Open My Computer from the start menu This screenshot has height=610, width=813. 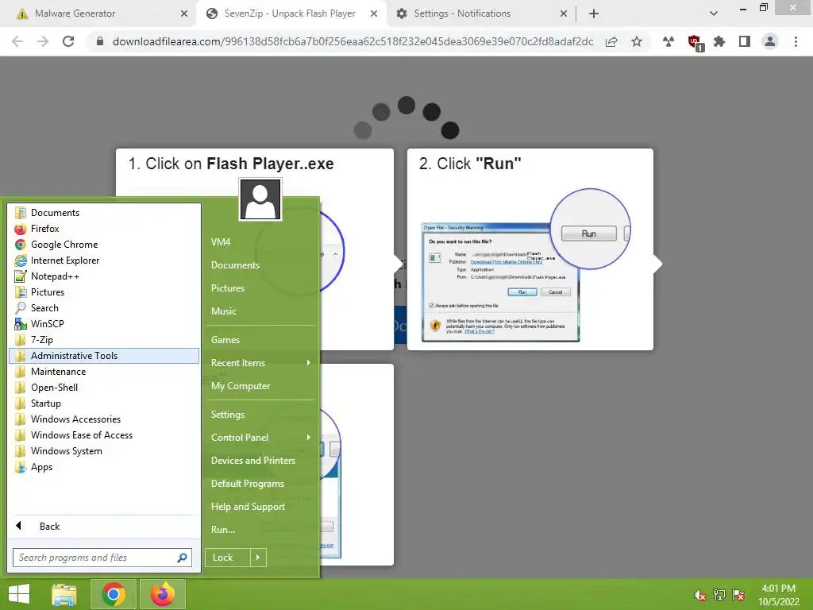tap(260, 386)
